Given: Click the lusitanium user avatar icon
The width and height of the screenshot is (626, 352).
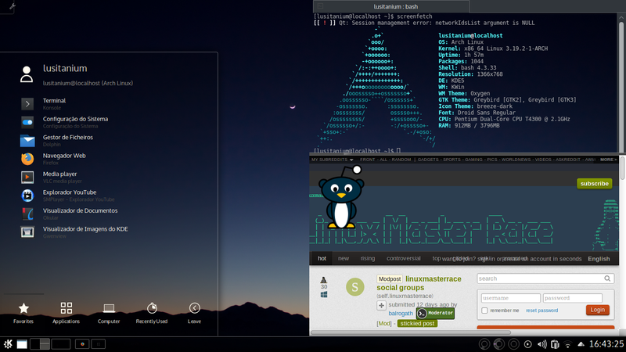Looking at the screenshot, I should [x=27, y=74].
